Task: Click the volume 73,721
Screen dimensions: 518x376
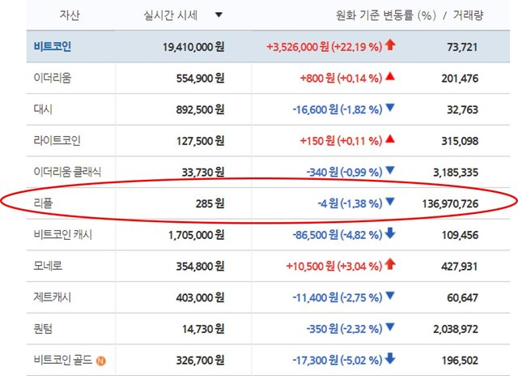Action: pos(462,47)
